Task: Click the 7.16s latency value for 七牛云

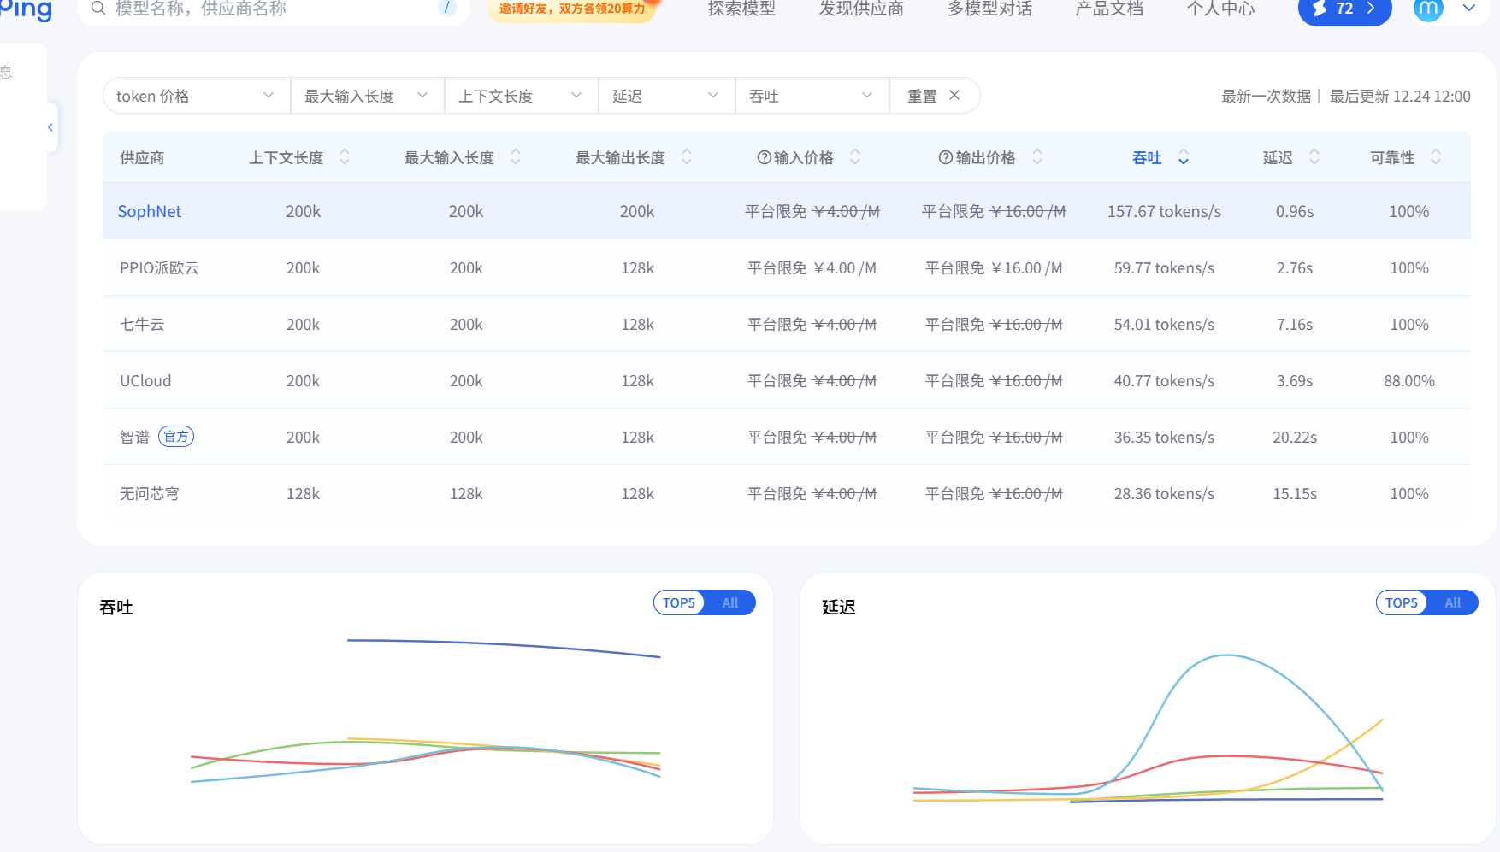Action: 1295,324
